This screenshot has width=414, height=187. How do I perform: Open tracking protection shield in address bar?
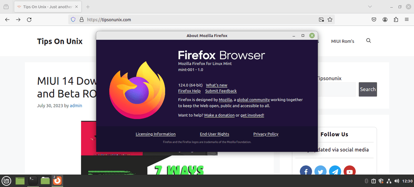coord(73,20)
